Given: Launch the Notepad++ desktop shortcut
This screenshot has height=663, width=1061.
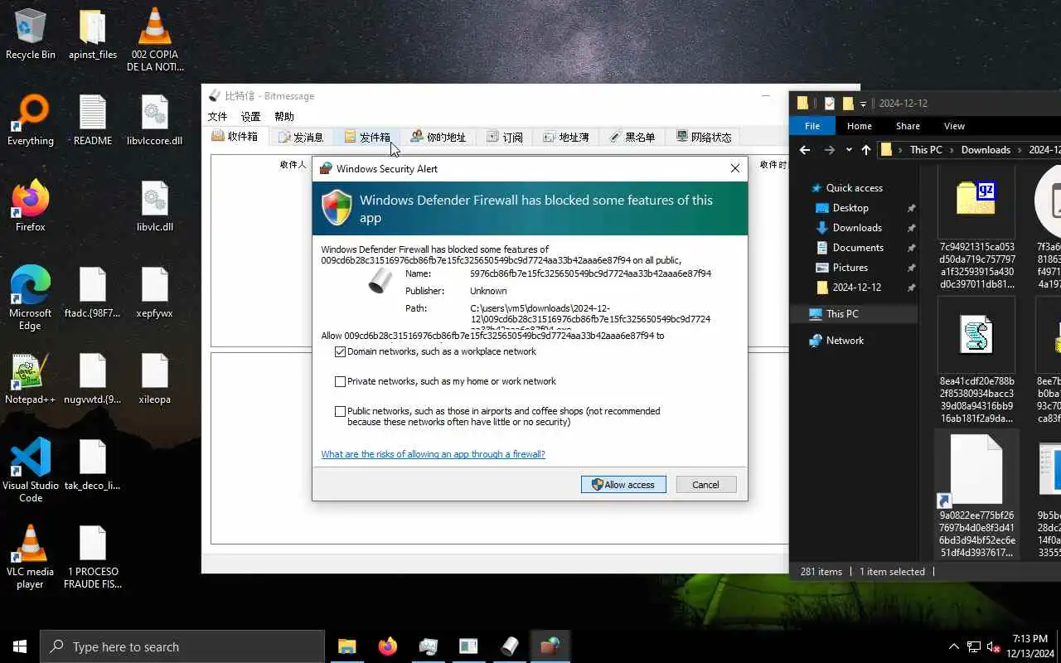Looking at the screenshot, I should 31,379.
